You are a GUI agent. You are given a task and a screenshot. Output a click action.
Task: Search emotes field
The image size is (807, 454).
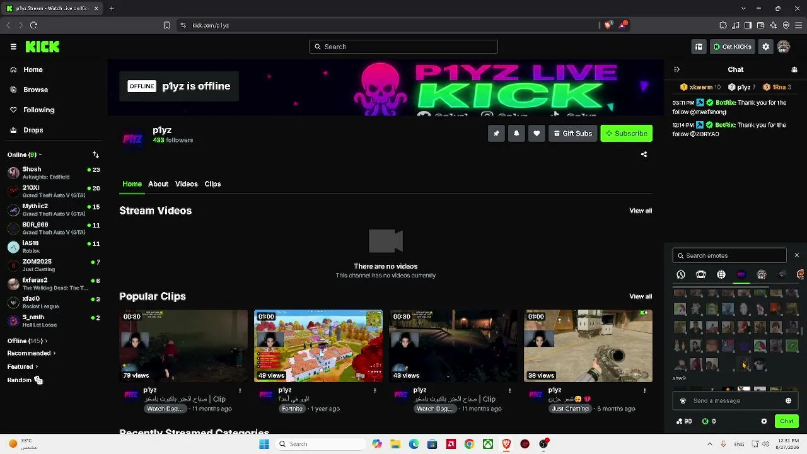(x=729, y=255)
